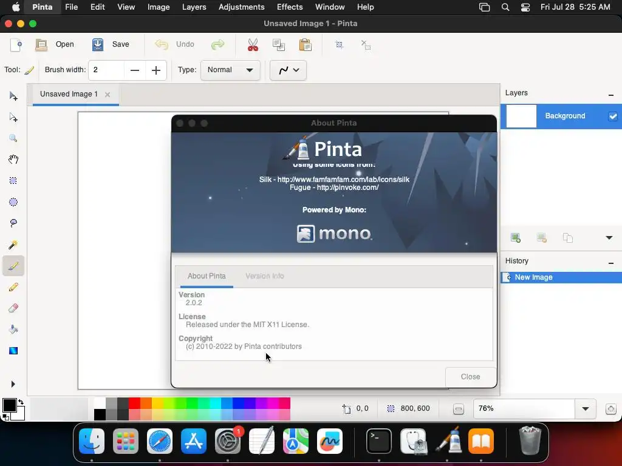This screenshot has height=466, width=622.
Task: Decrease brush width with minus button
Action: [135, 70]
